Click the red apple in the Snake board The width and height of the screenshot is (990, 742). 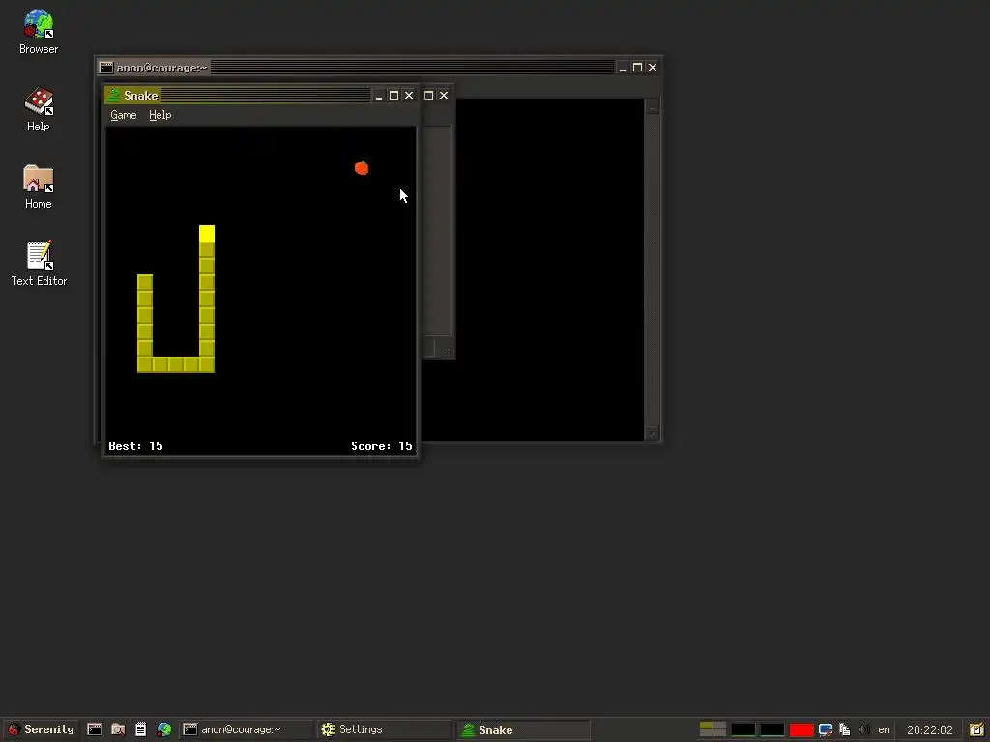[362, 168]
